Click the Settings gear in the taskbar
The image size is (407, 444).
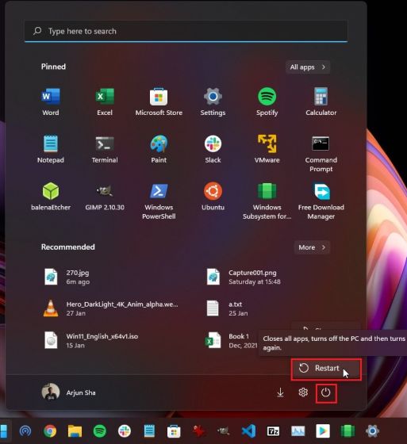click(x=372, y=431)
